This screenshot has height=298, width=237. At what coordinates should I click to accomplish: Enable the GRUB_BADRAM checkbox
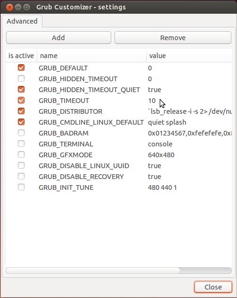(21, 133)
